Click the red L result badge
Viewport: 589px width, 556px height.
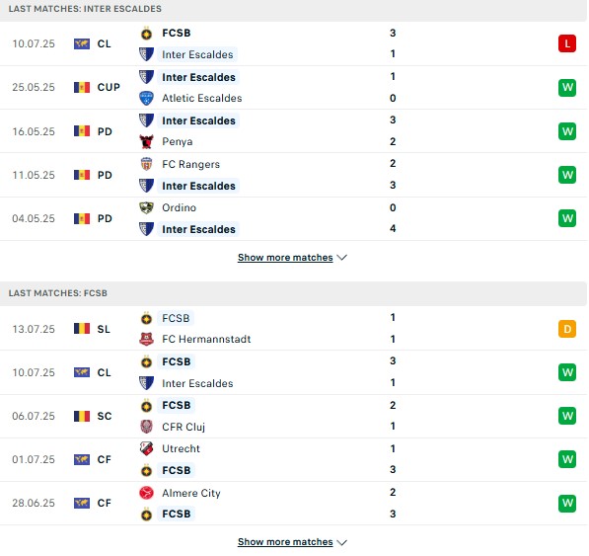coord(567,43)
